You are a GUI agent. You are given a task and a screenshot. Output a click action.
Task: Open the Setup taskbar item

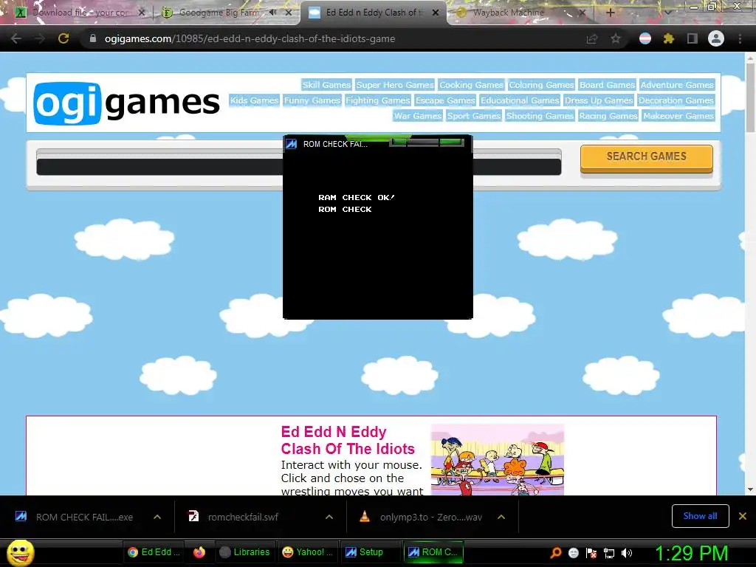pos(371,552)
